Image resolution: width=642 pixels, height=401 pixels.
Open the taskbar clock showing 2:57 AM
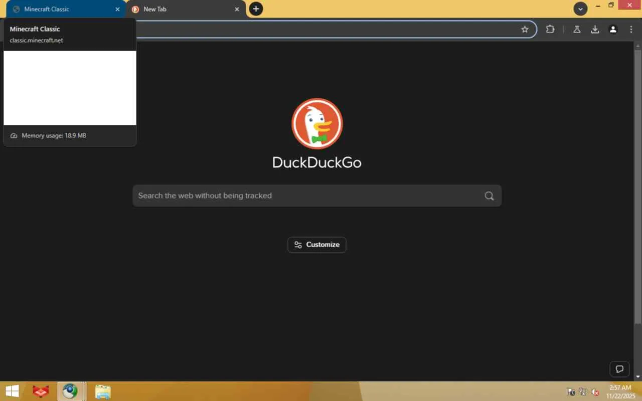pyautogui.click(x=620, y=391)
